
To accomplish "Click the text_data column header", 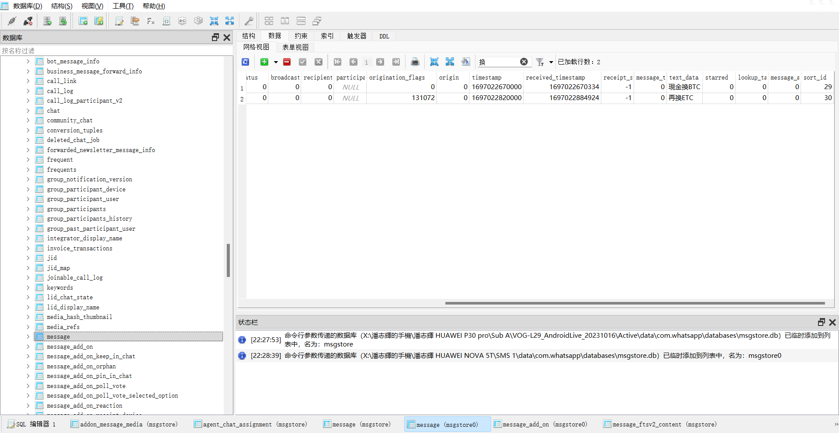I will pyautogui.click(x=684, y=77).
